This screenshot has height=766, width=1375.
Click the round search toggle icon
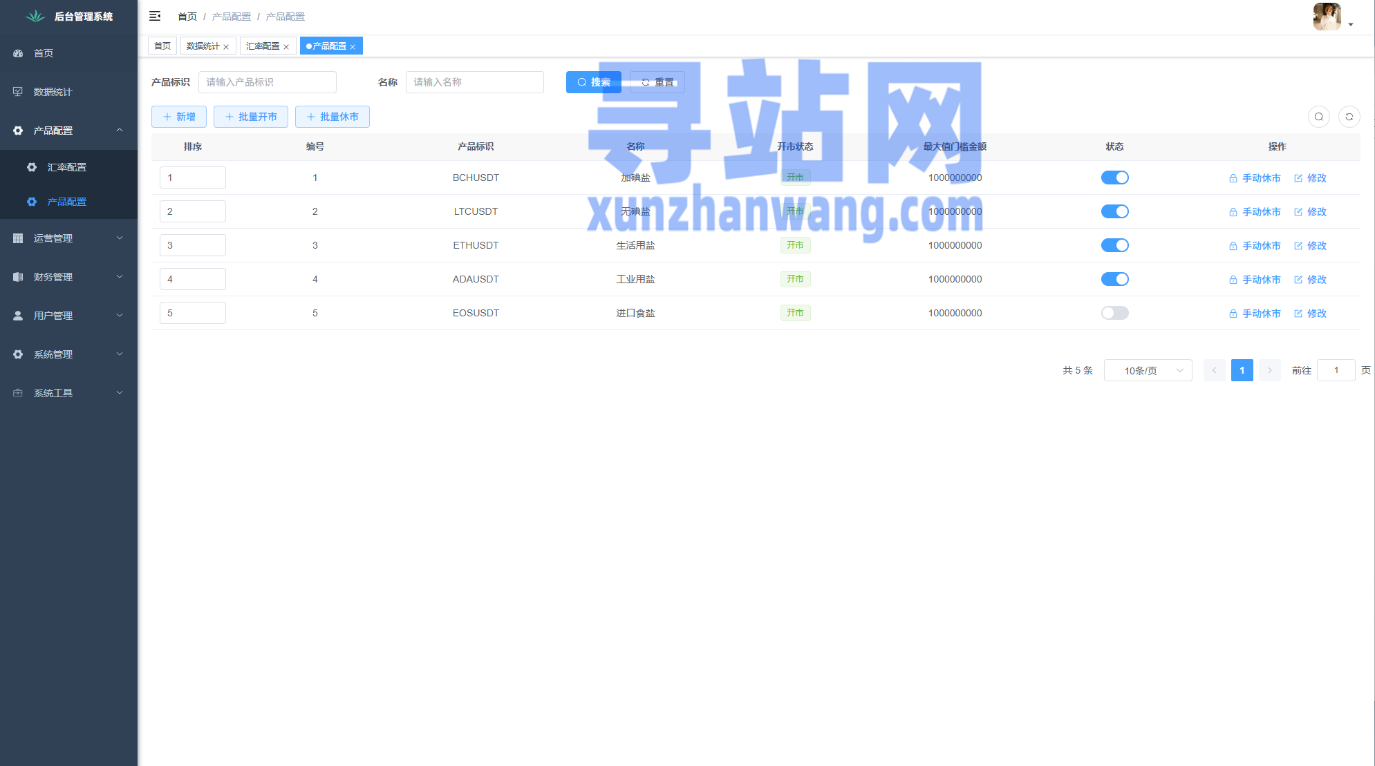pyautogui.click(x=1318, y=117)
